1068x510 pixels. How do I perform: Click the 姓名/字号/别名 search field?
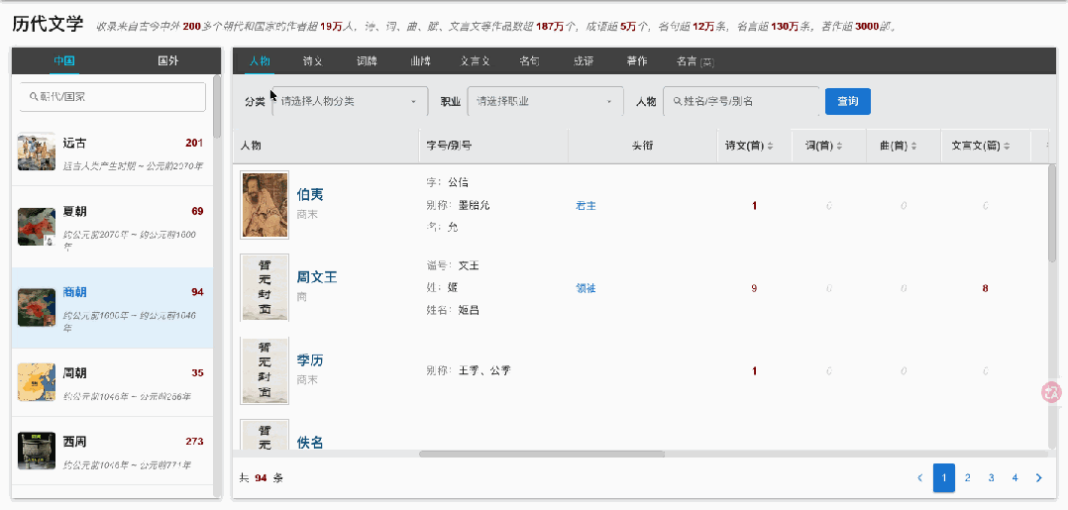pos(741,101)
